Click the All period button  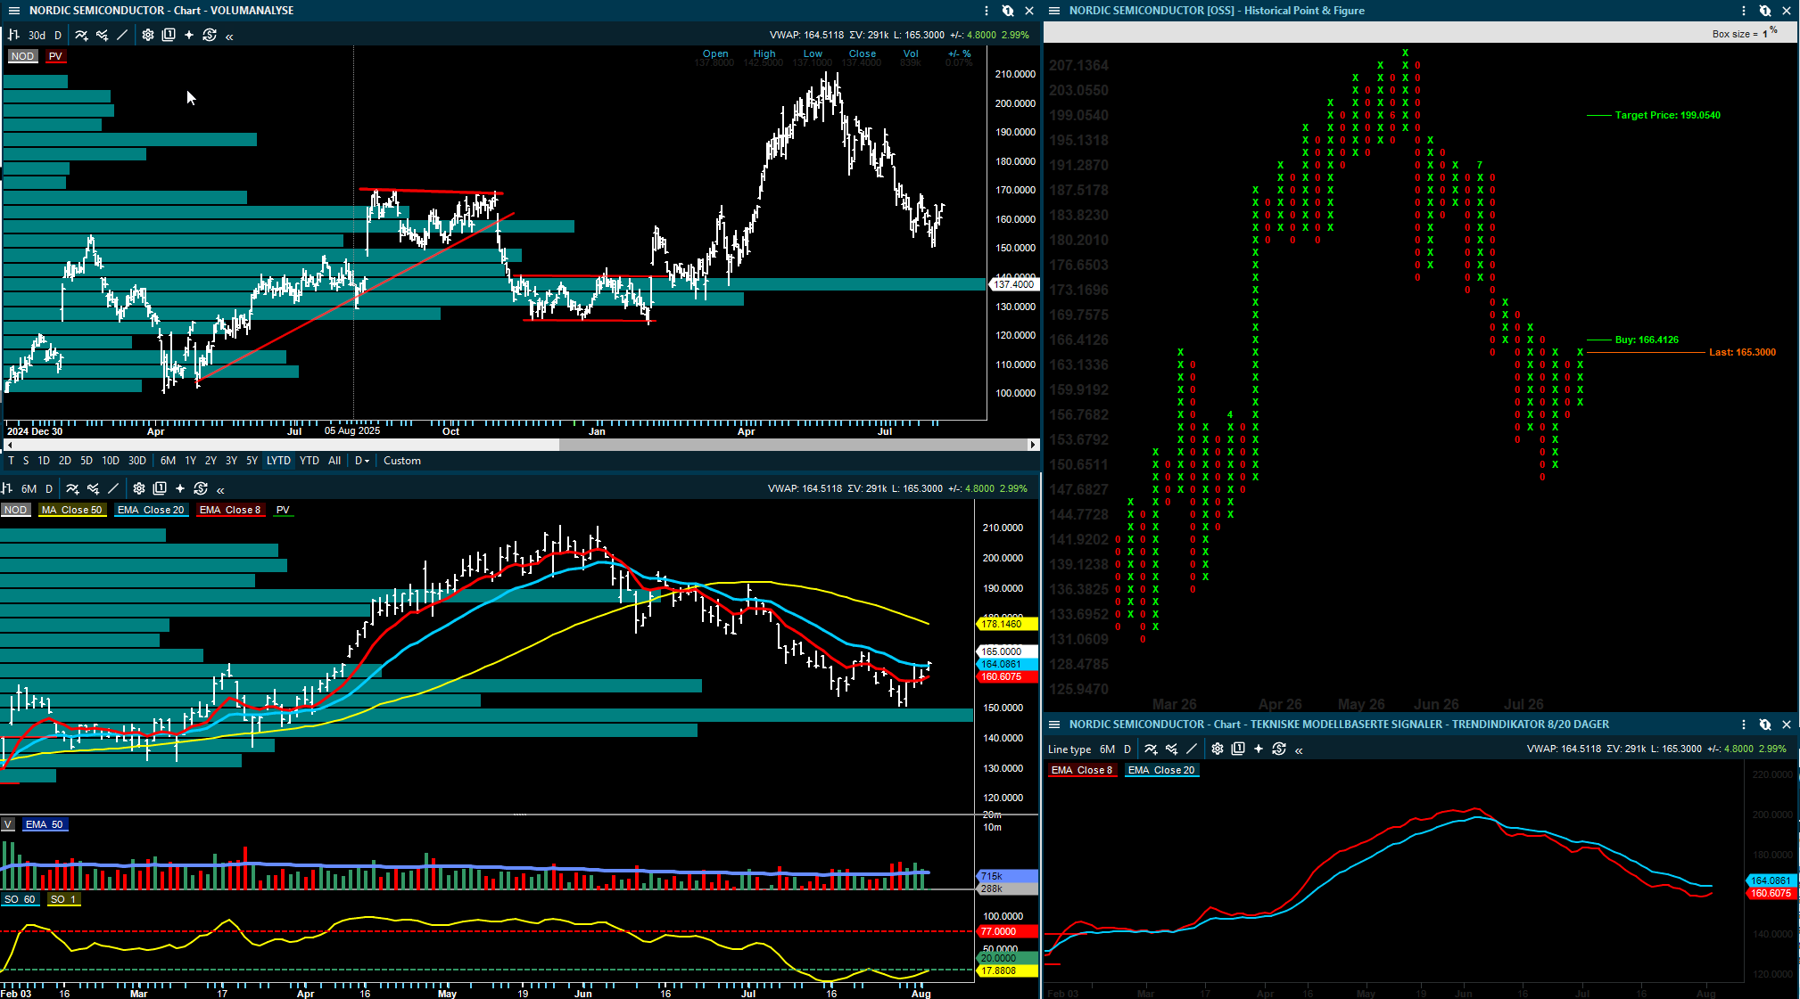[x=334, y=461]
